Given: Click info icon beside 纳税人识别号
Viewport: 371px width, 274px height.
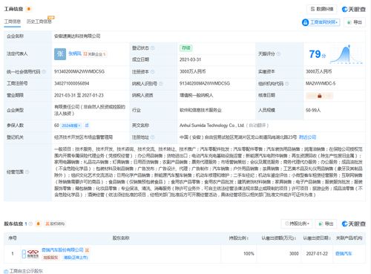Looking at the screenshot, I should (161, 84).
